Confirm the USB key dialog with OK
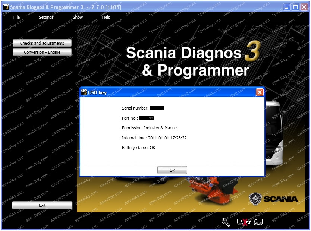The image size is (311, 231). click(x=172, y=170)
